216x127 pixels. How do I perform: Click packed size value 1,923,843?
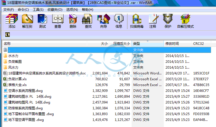coord(122,102)
